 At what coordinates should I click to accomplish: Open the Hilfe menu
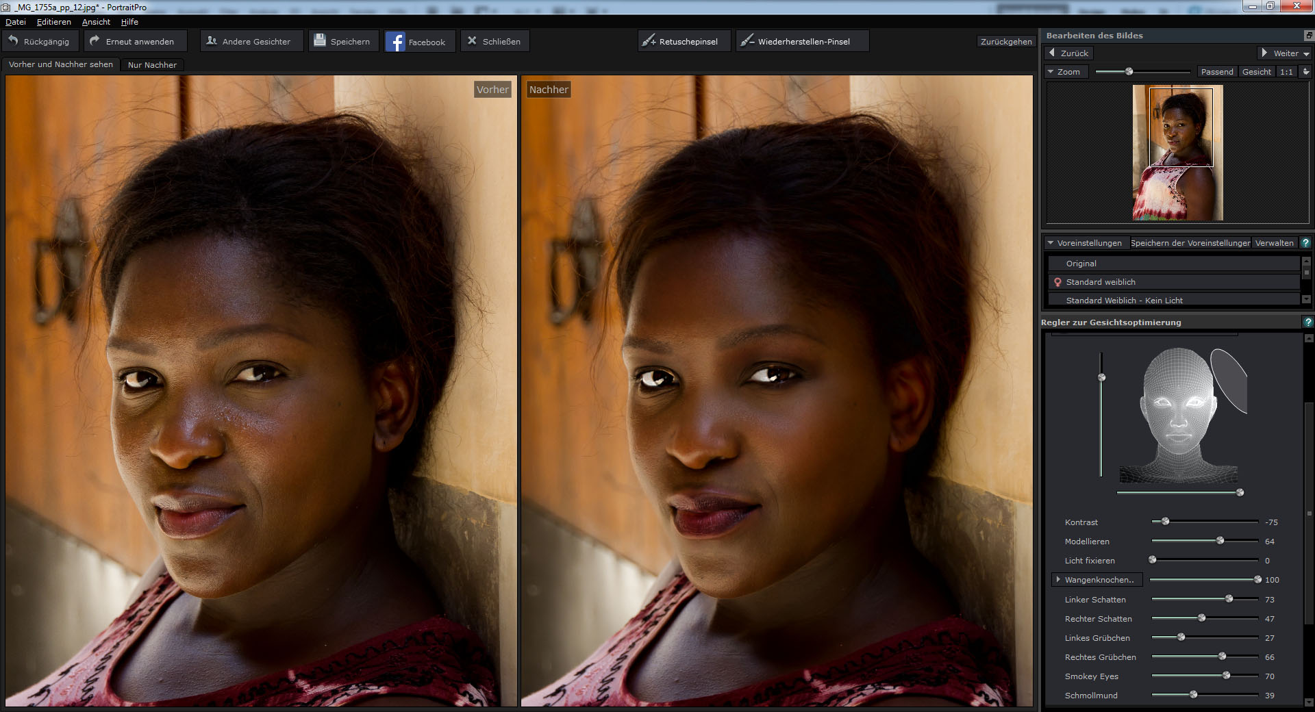[x=129, y=22]
